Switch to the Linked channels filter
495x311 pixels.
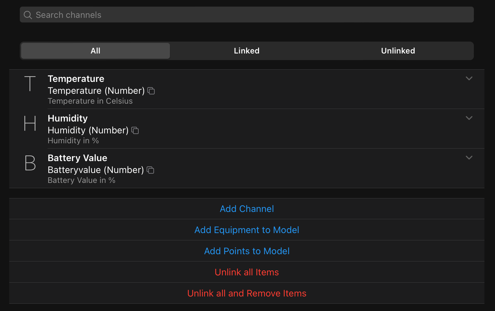pyautogui.click(x=247, y=51)
